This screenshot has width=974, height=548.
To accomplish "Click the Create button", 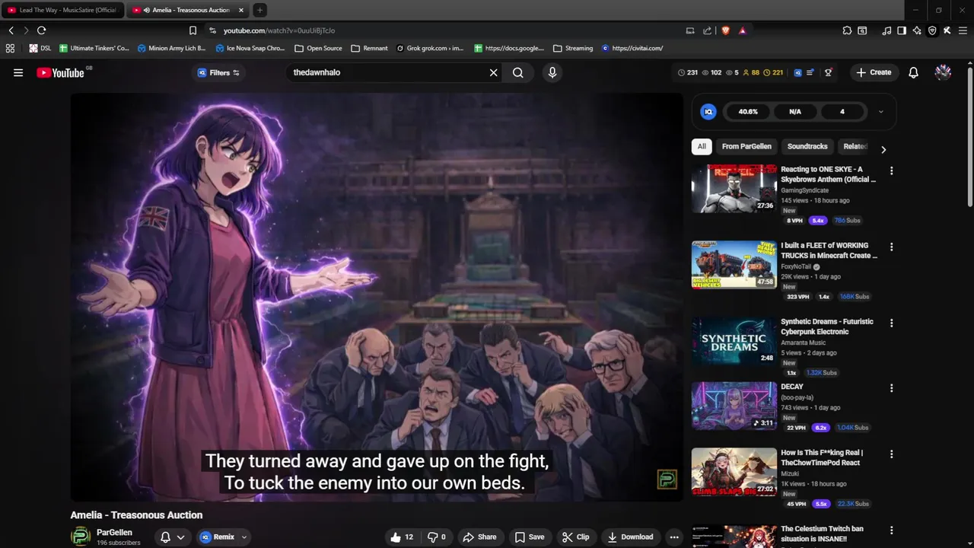I will 874,72.
